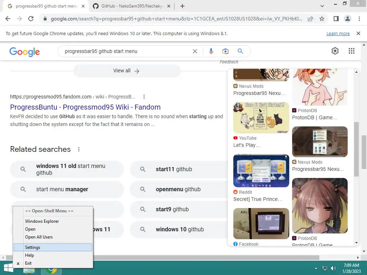
Task: Open the Facebook old monitor thumbnail
Action: [x=261, y=223]
